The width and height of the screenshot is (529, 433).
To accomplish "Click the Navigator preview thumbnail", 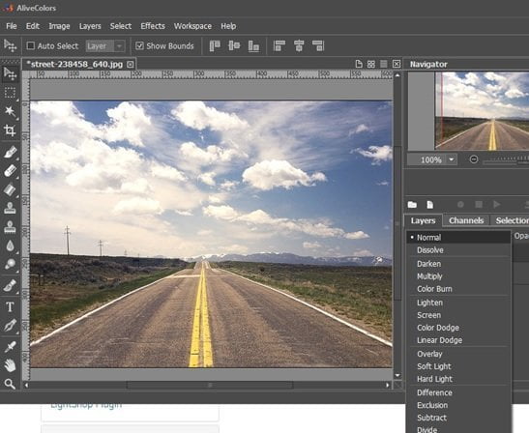I will 483,111.
